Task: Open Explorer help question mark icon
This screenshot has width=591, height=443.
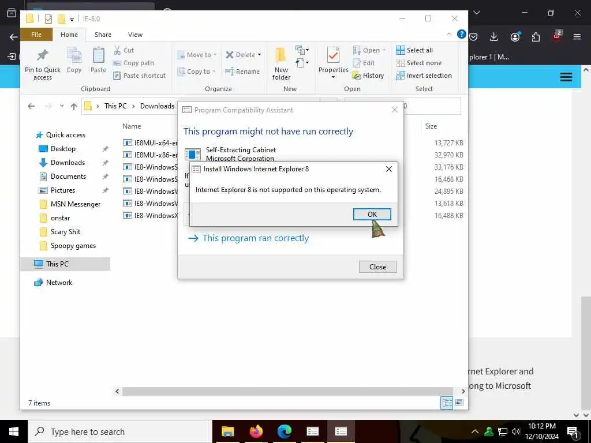Action: (x=461, y=34)
